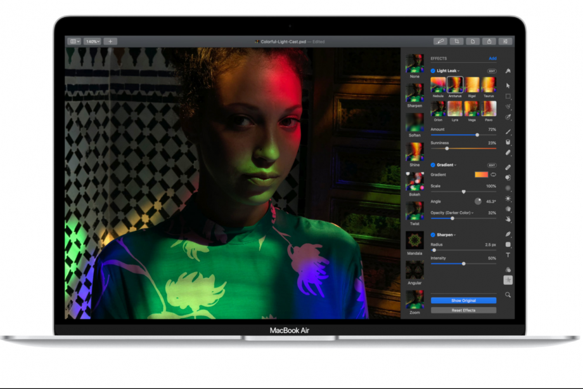Select the Arrange arrow tool
The width and height of the screenshot is (583, 389).
coord(508,86)
